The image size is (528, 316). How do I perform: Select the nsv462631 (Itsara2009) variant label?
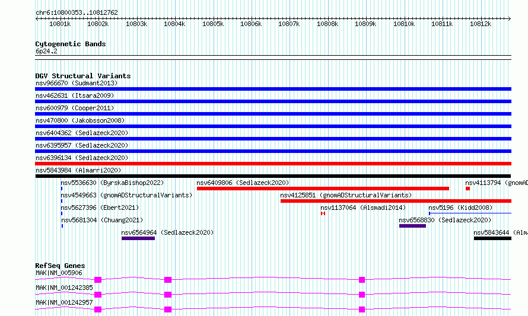[x=75, y=95]
